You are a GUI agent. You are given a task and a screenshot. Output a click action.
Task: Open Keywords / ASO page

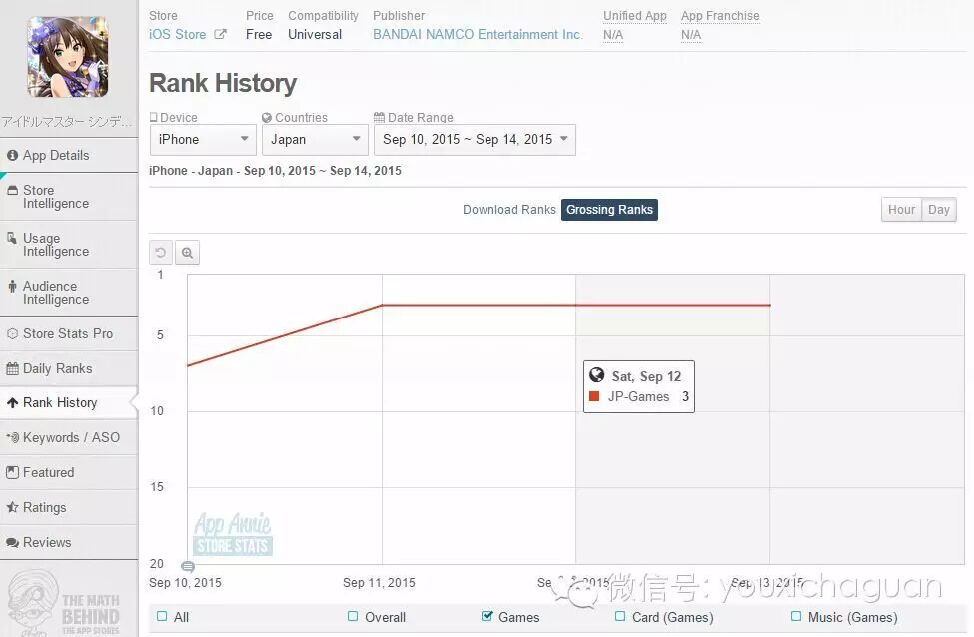[69, 437]
